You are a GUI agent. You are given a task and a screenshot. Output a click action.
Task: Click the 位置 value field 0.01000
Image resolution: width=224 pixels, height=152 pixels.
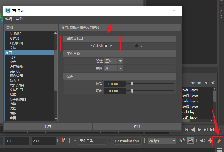(115, 84)
